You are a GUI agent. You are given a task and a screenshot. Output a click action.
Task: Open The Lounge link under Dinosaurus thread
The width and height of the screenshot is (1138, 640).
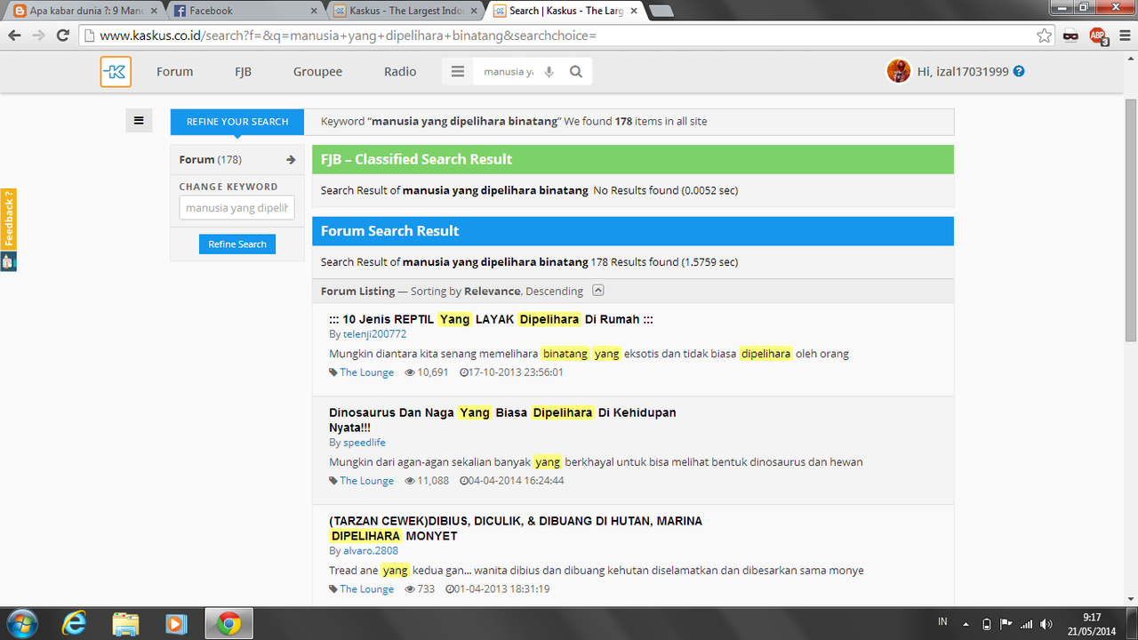tap(366, 481)
